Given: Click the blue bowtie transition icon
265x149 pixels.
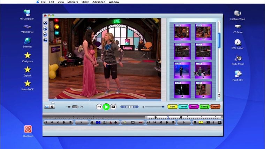Looking at the screenshot, I should 98,122.
